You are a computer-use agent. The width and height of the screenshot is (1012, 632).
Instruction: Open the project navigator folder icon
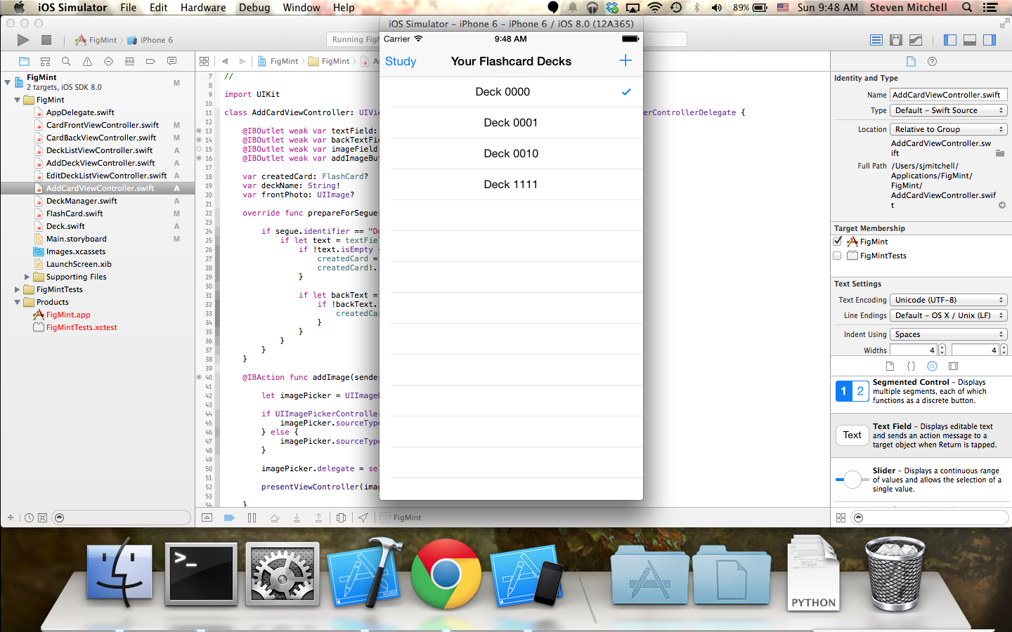(x=24, y=61)
